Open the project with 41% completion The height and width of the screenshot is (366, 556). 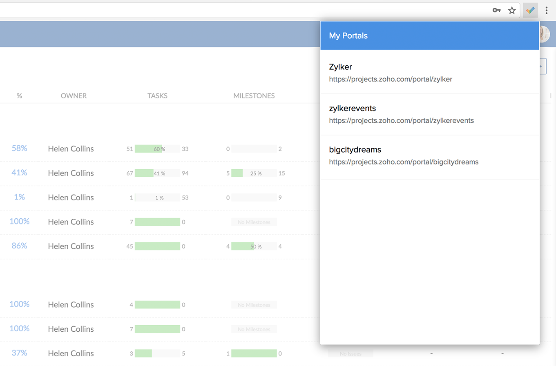click(x=19, y=173)
